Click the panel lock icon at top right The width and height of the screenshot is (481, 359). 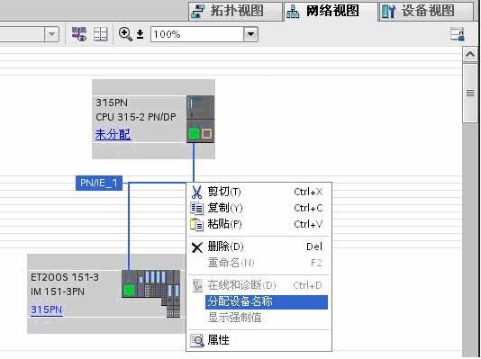click(457, 34)
